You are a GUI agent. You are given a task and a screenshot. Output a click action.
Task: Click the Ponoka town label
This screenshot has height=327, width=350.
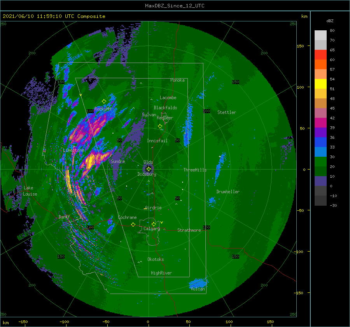point(177,80)
